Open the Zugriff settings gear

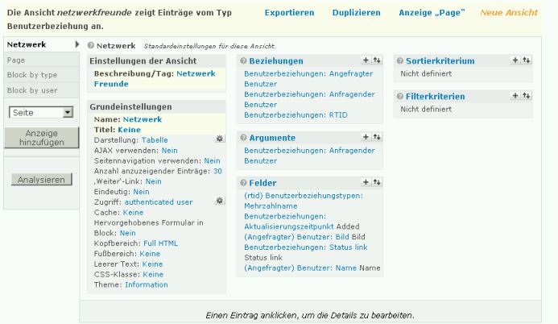[x=218, y=201]
